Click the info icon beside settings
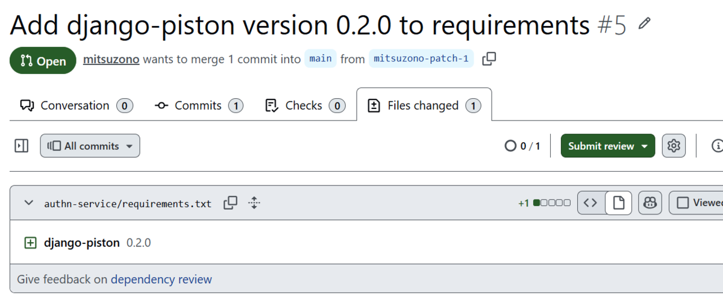This screenshot has height=306, width=723. 717,146
